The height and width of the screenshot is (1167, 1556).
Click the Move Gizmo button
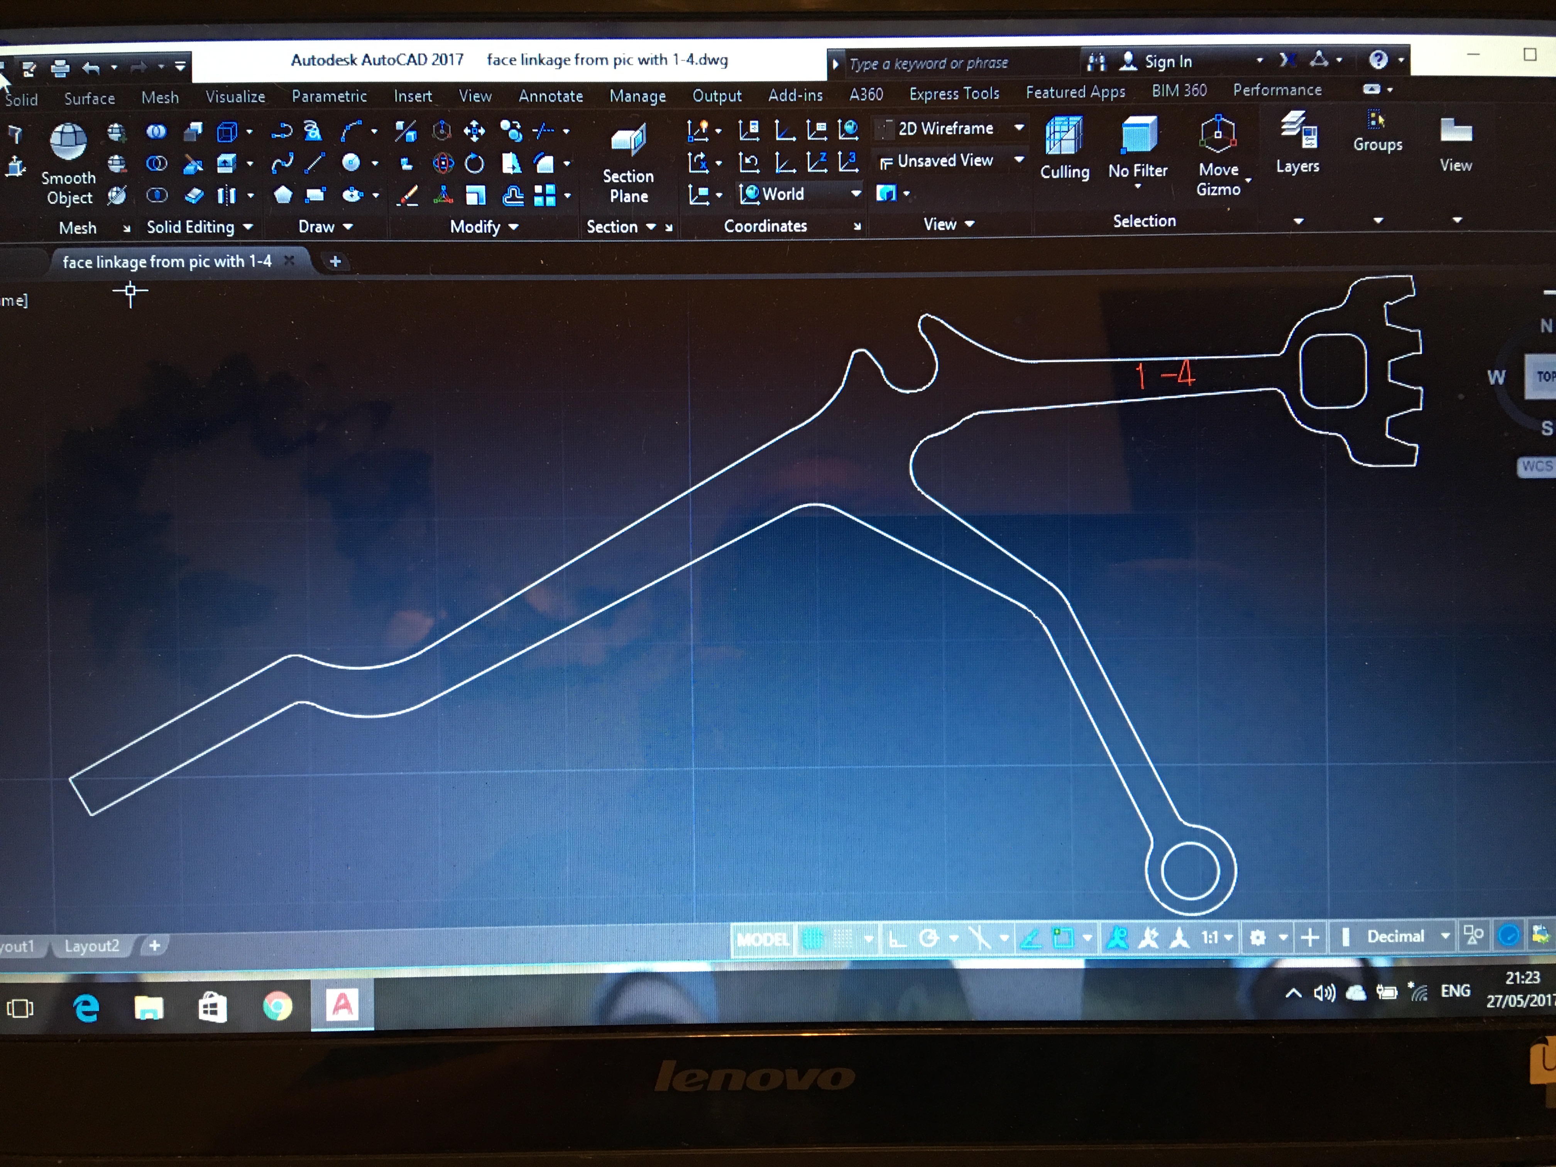1218,156
